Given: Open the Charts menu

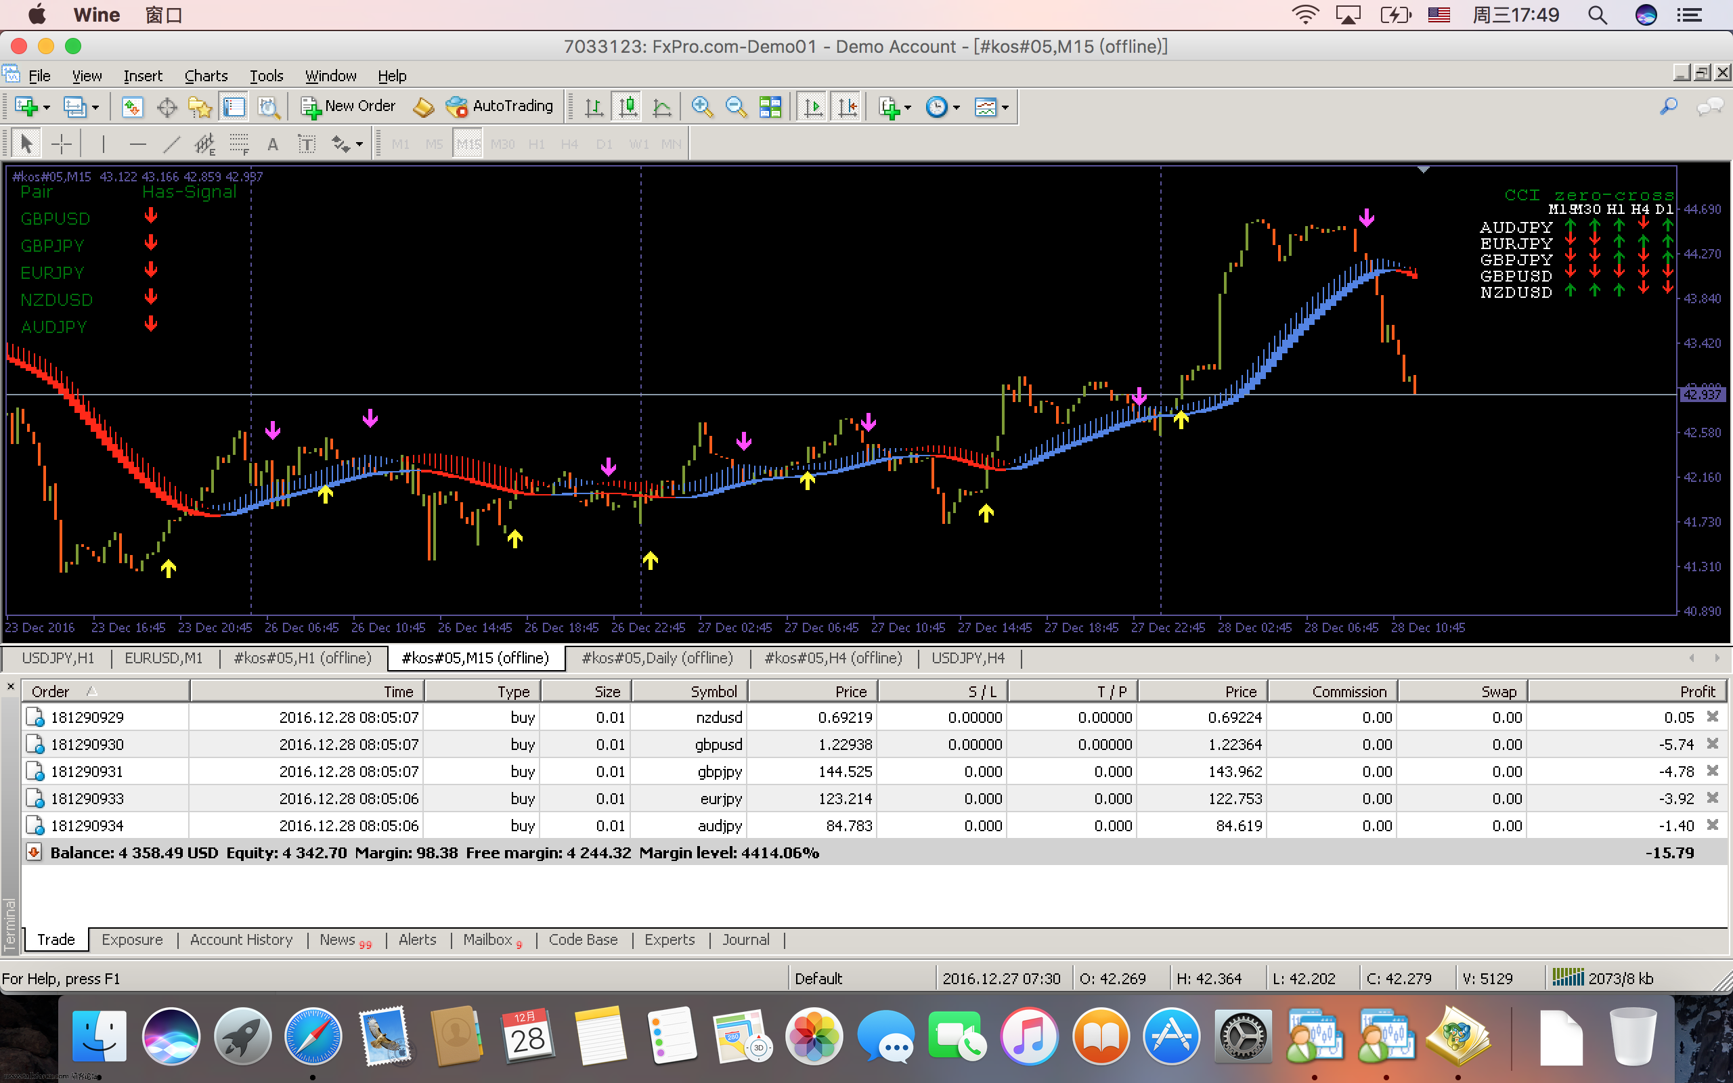Looking at the screenshot, I should (x=206, y=75).
